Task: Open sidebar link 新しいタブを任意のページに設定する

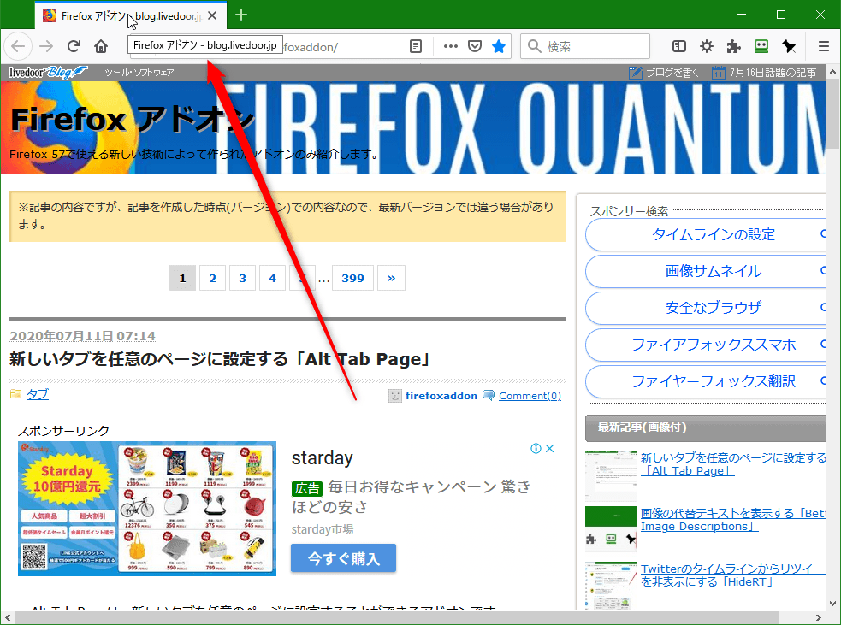Action: [732, 464]
